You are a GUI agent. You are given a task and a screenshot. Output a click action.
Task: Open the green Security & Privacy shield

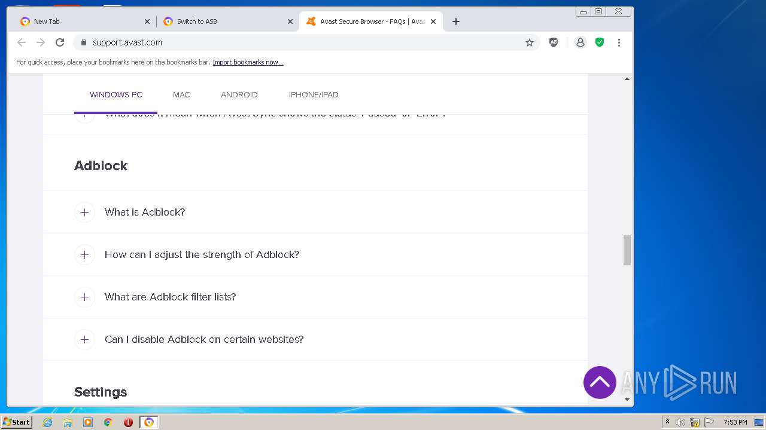click(x=600, y=42)
